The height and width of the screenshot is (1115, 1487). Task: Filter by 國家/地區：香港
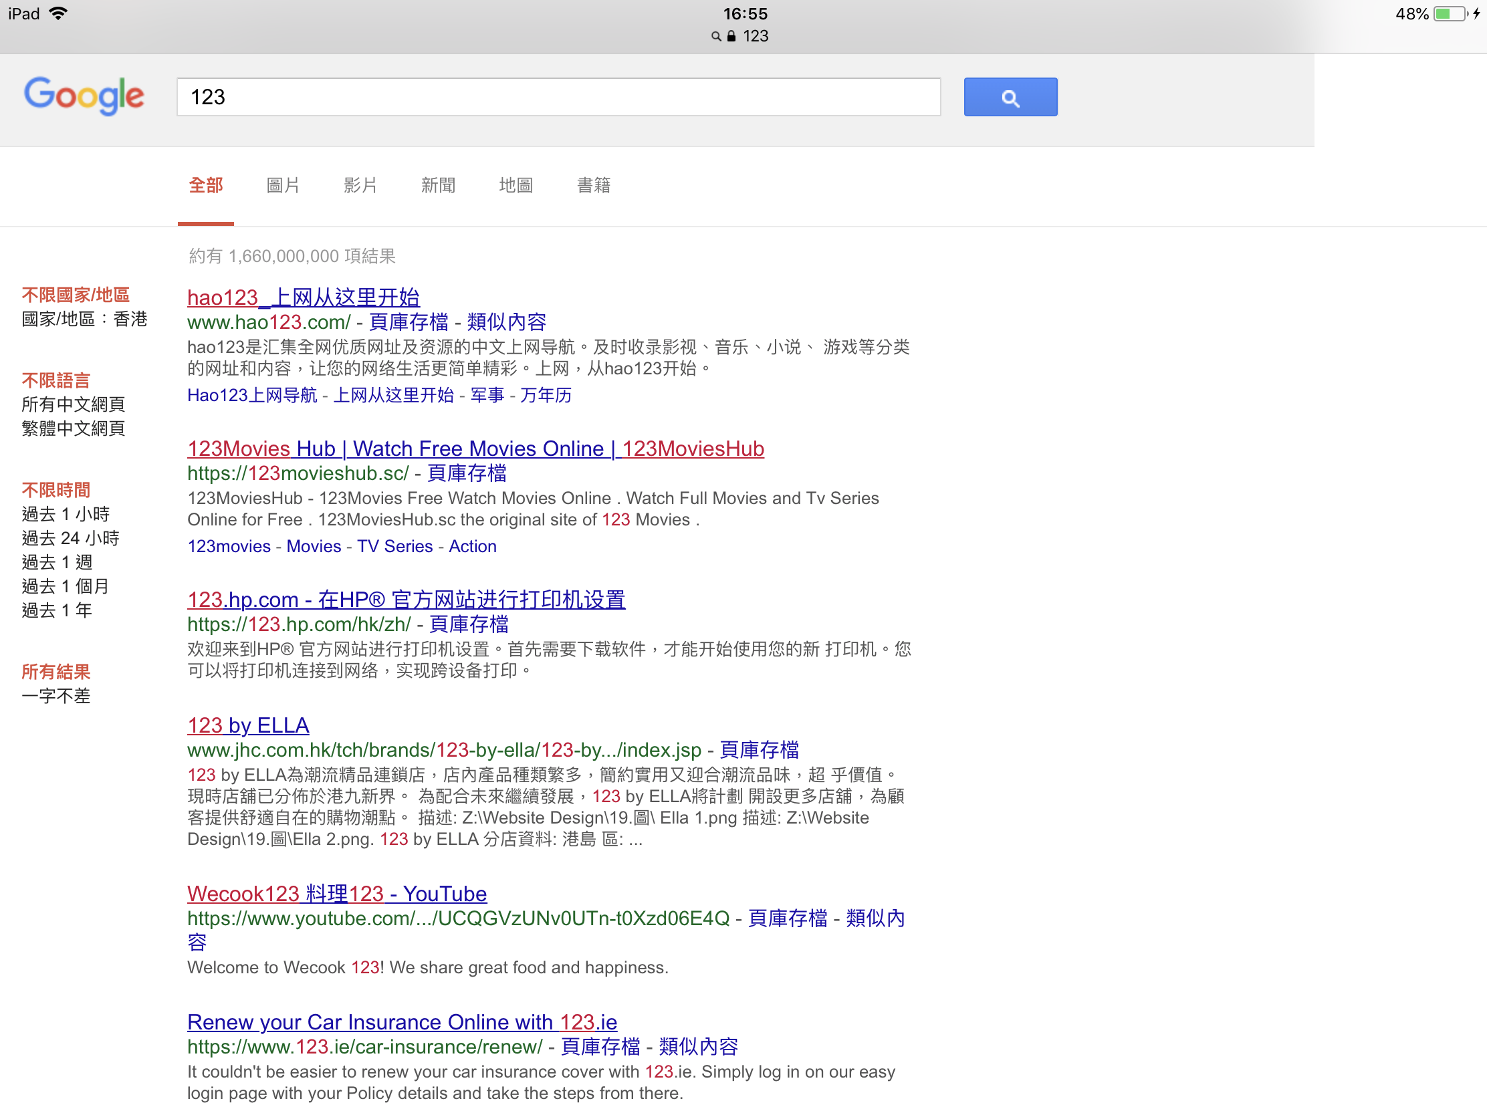(85, 320)
